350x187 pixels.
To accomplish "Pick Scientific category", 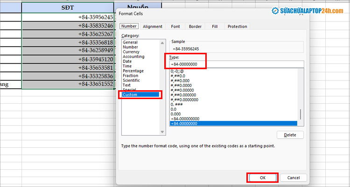I will pos(131,80).
